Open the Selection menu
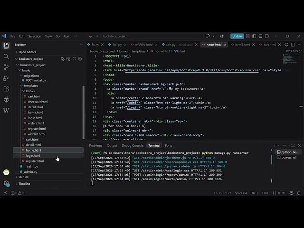Image resolution: width=304 pixels, height=228 pixels. 35,36
